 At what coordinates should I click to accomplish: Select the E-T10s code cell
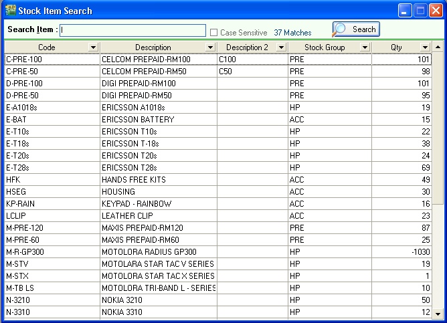52,132
